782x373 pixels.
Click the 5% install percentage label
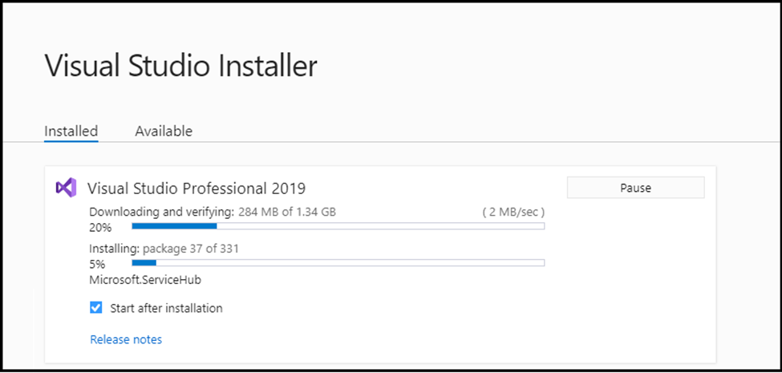point(97,264)
